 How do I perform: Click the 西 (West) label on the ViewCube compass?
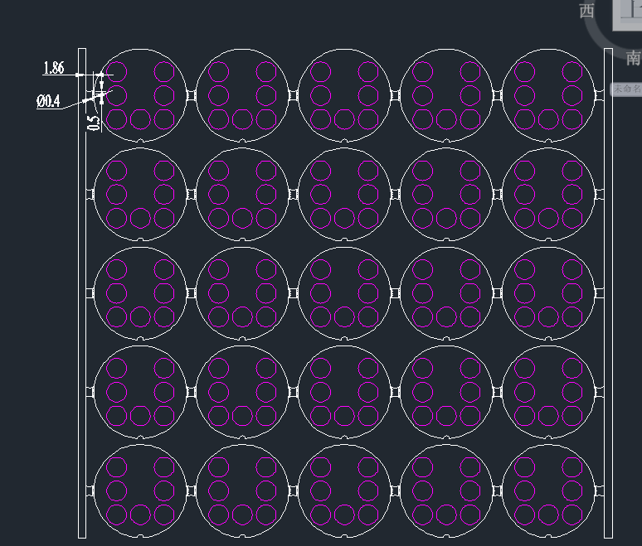click(x=586, y=11)
